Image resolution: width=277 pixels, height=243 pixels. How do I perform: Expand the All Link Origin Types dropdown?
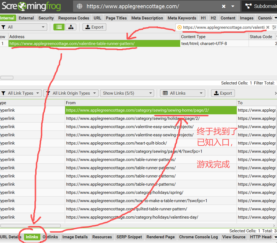tap(71, 93)
